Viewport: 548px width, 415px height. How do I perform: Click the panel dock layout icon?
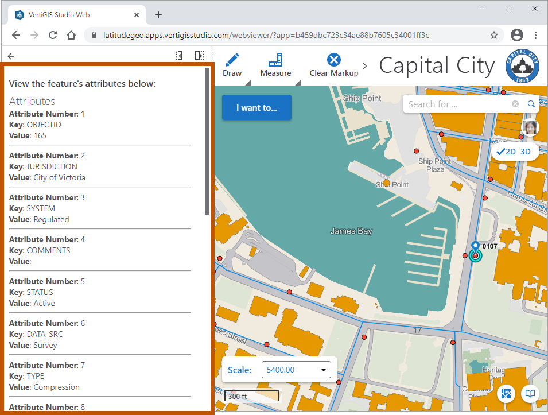coord(199,56)
